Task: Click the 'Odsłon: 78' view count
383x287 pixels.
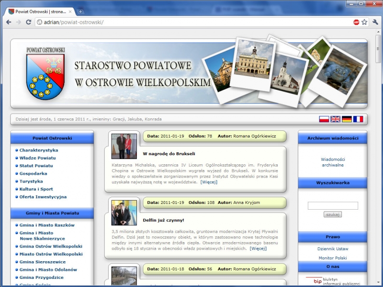Action: pyautogui.click(x=200, y=136)
